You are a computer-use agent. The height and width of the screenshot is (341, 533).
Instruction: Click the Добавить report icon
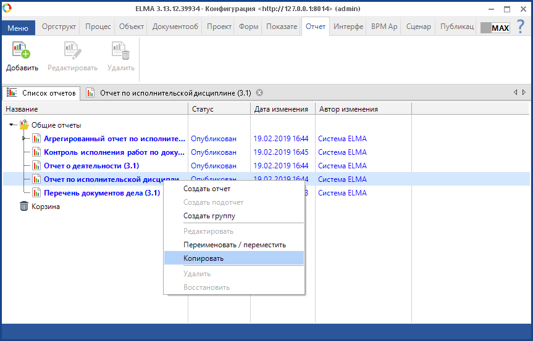coord(22,51)
